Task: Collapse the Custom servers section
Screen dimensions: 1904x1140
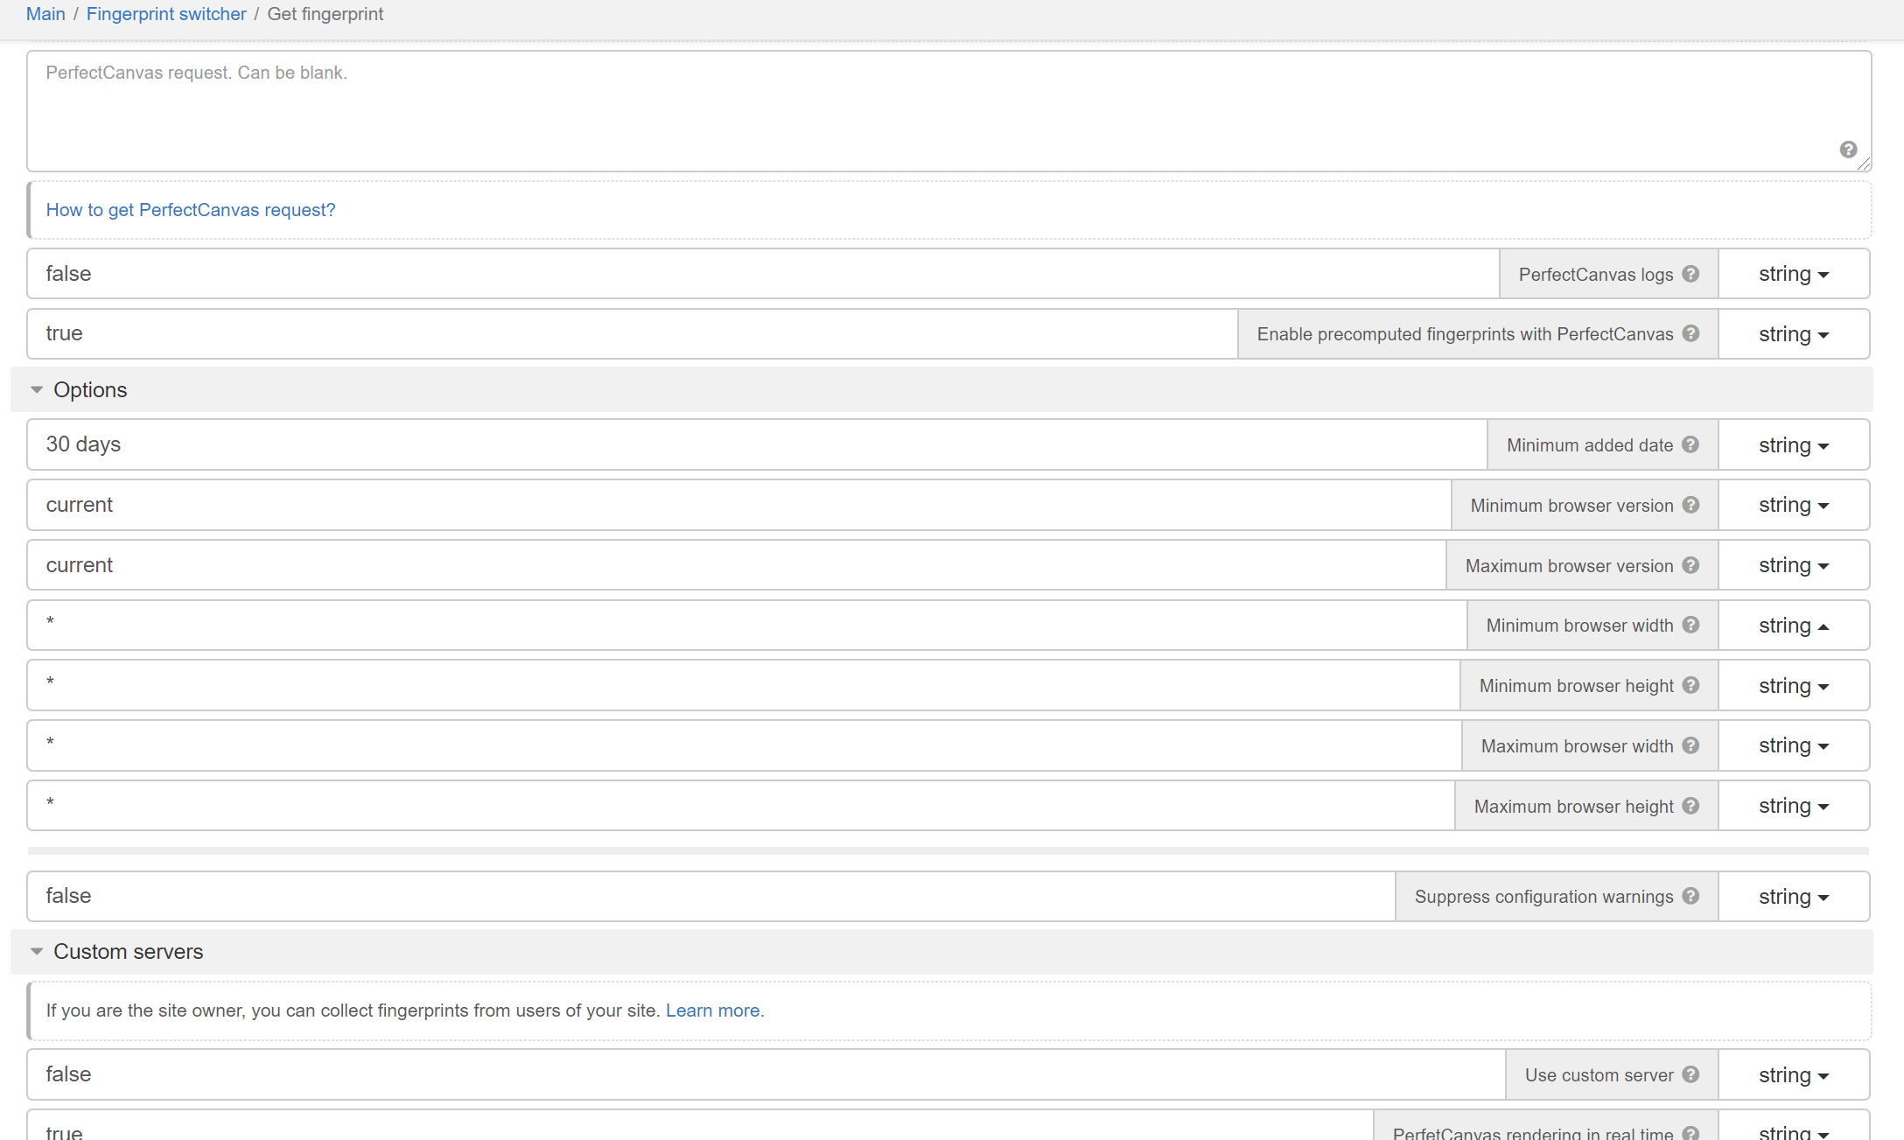Action: tap(37, 952)
